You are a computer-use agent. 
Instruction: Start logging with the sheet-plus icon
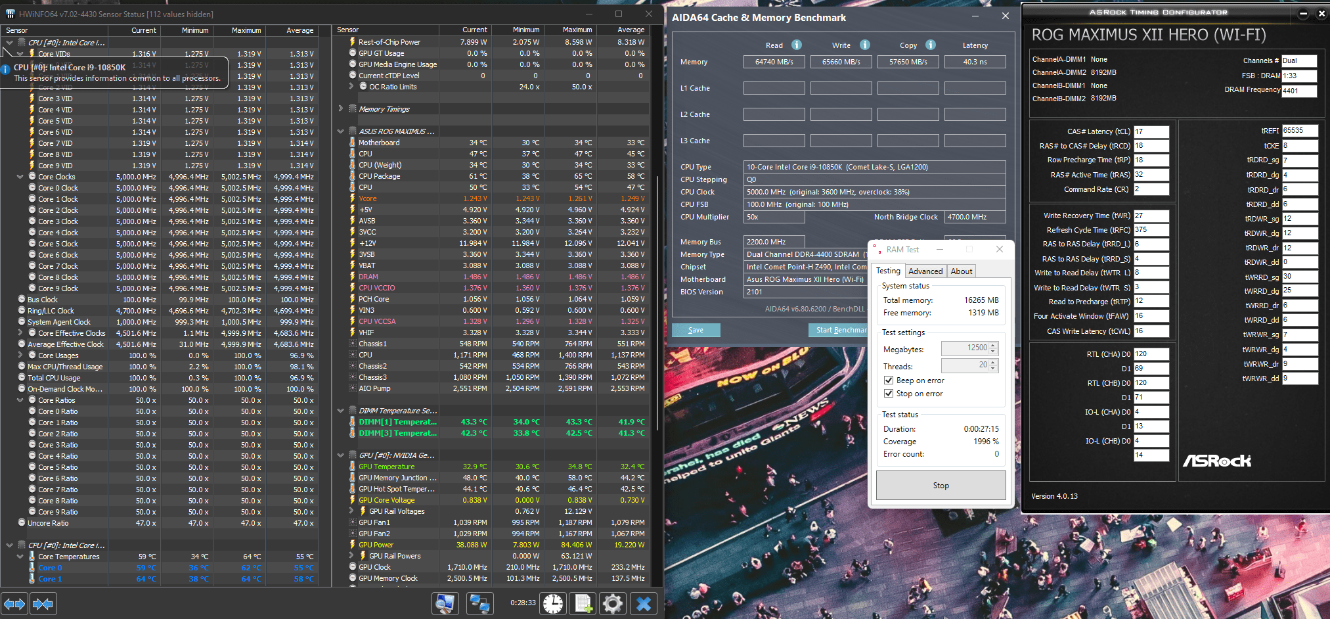[583, 603]
